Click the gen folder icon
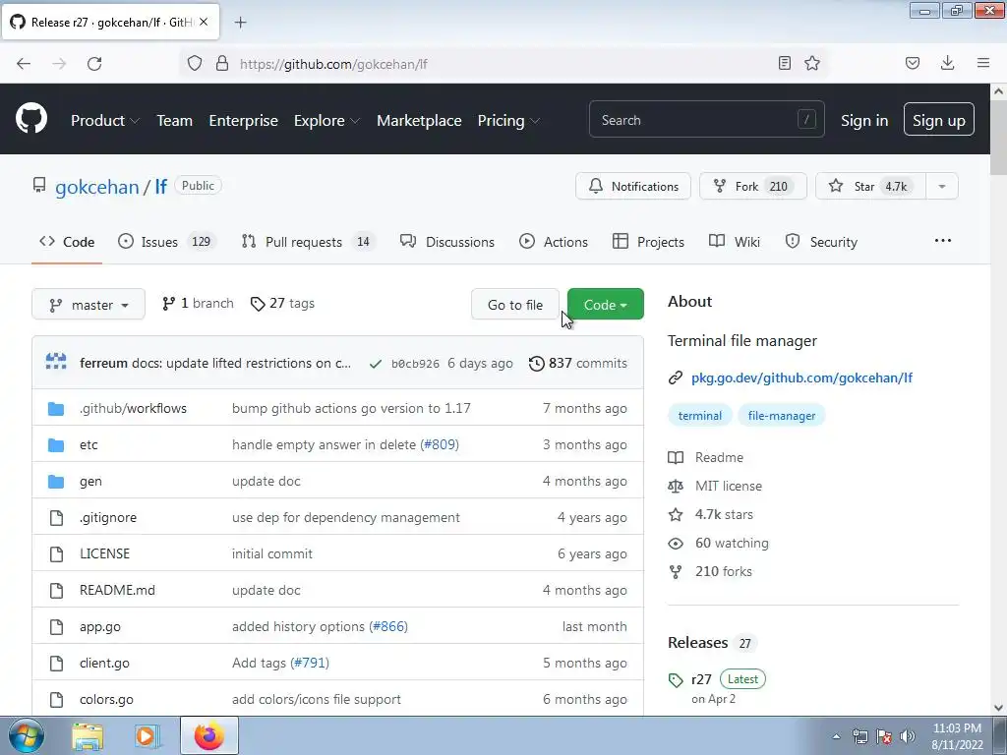Viewport: 1007px width, 755px height. tap(56, 481)
